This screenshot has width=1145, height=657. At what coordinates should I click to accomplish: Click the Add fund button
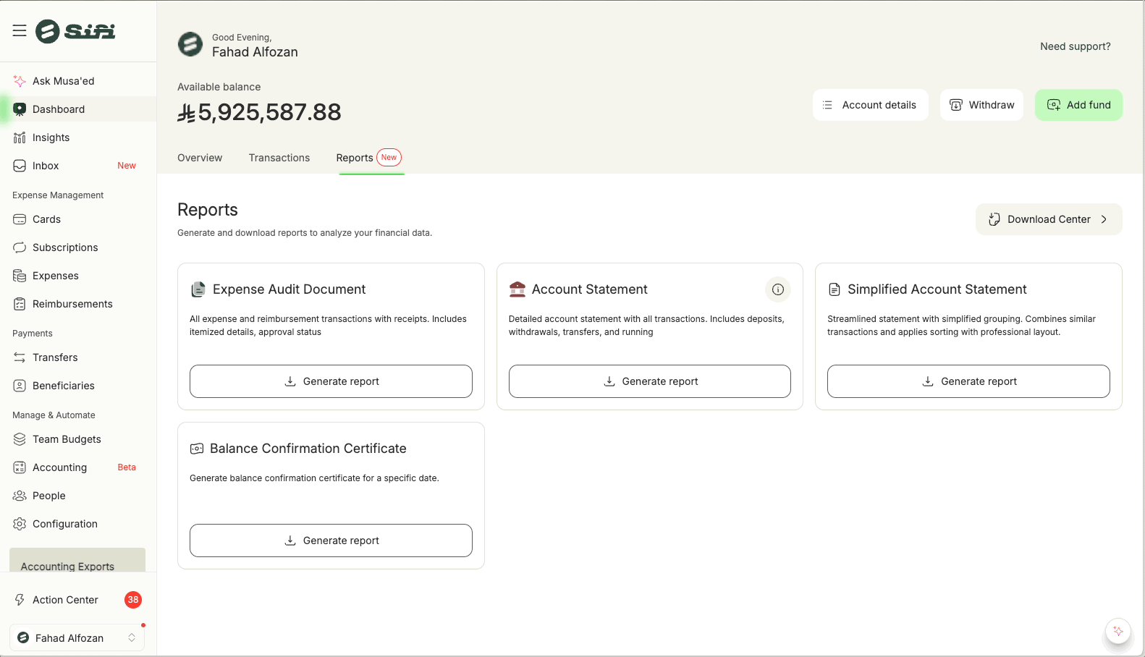click(1078, 105)
